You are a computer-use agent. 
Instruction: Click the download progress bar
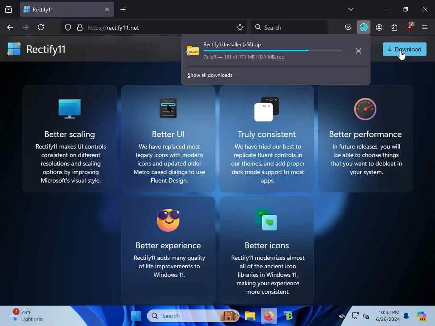tap(273, 51)
